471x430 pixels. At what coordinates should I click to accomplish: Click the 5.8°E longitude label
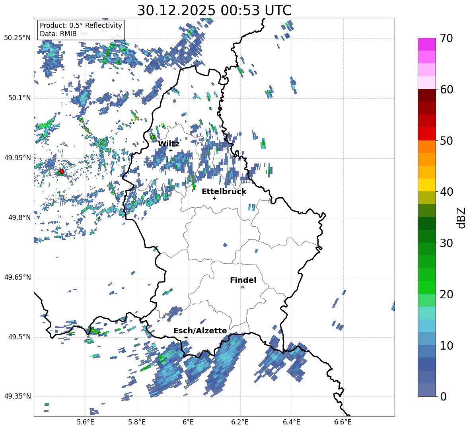tap(137, 422)
